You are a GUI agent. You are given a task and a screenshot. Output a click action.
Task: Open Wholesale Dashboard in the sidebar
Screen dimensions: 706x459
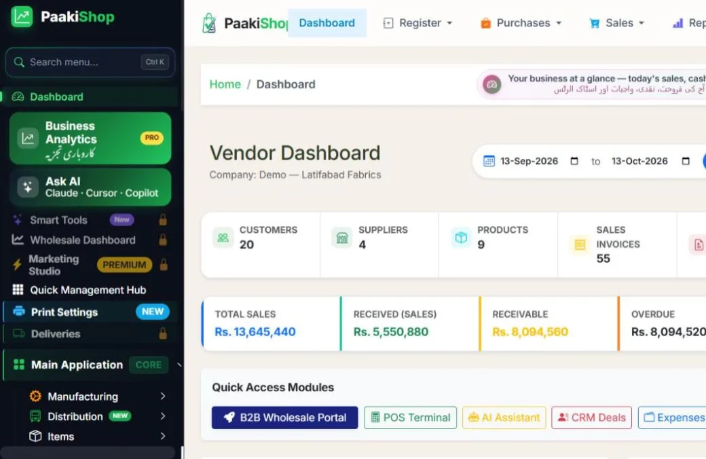pyautogui.click(x=90, y=240)
